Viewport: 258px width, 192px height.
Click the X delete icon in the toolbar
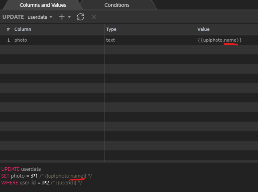click(x=94, y=17)
